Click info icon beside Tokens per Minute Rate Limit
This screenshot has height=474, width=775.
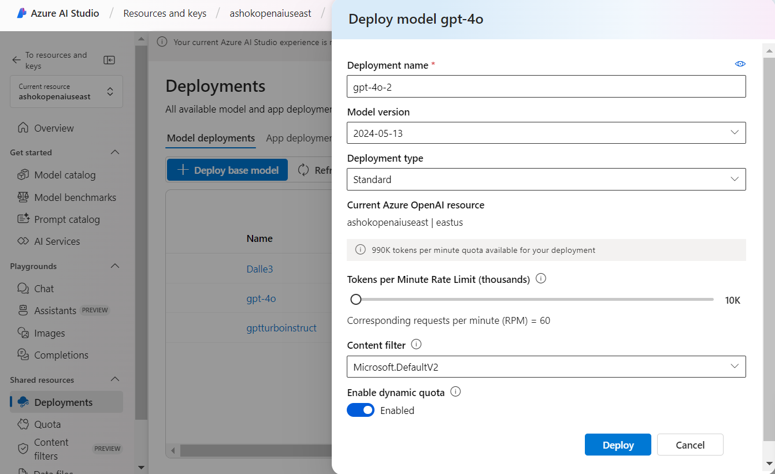click(x=541, y=278)
